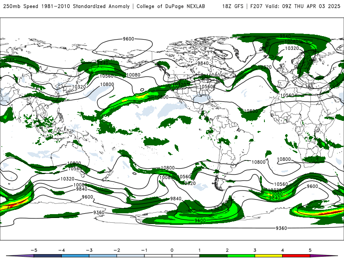Select the navy -5 to -4 colorbar segment
The width and height of the screenshot is (344, 258).
[48, 256]
